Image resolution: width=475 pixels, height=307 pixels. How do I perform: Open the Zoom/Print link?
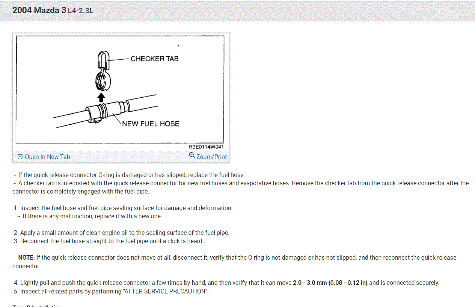(x=211, y=157)
